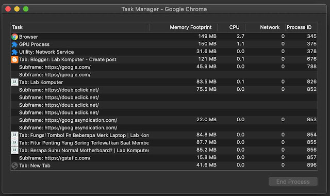This screenshot has height=196, width=330.
Task: Click the End Process button
Action: point(293,182)
